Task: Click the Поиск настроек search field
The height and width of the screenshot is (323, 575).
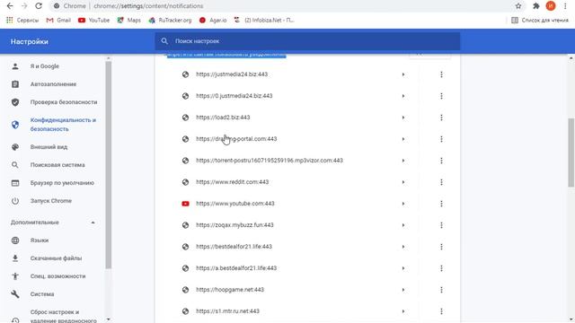Action: click(x=307, y=41)
